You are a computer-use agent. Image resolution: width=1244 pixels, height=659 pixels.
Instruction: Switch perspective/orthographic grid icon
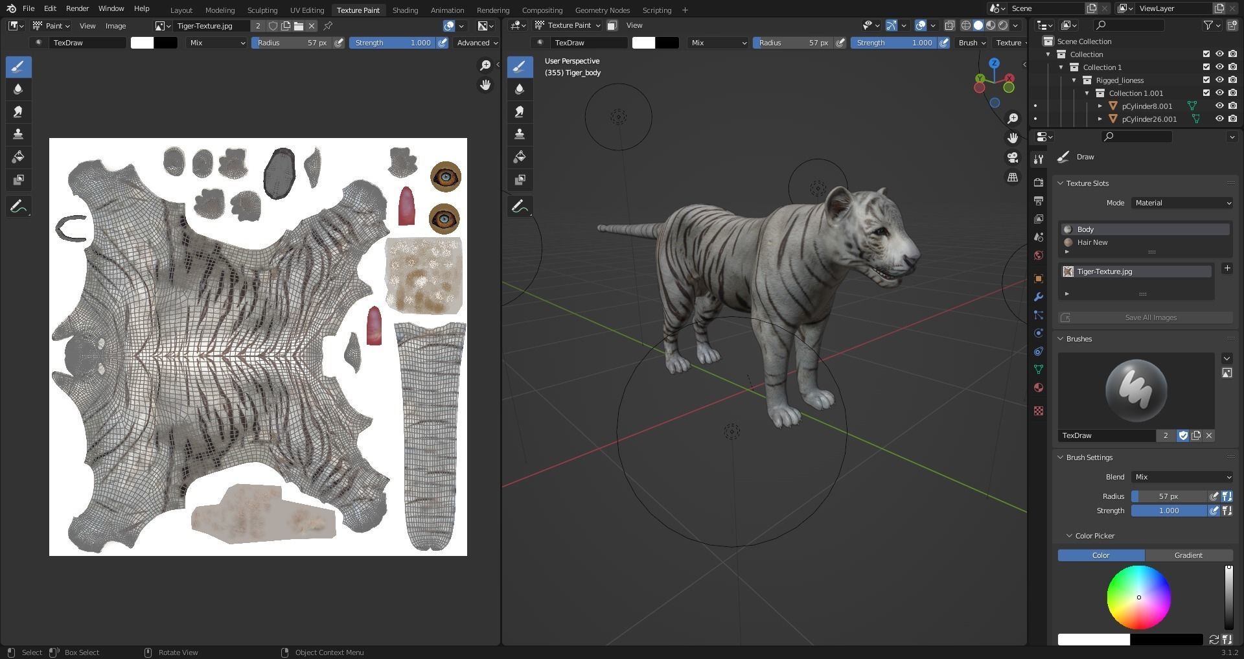1012,177
